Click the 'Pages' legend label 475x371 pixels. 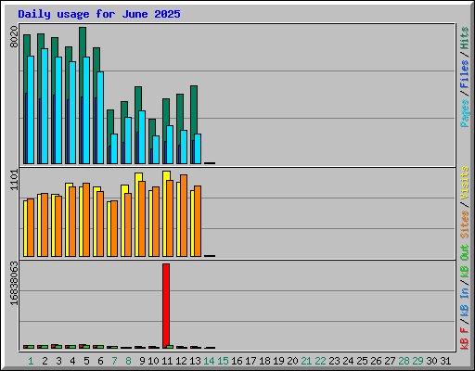(x=465, y=113)
